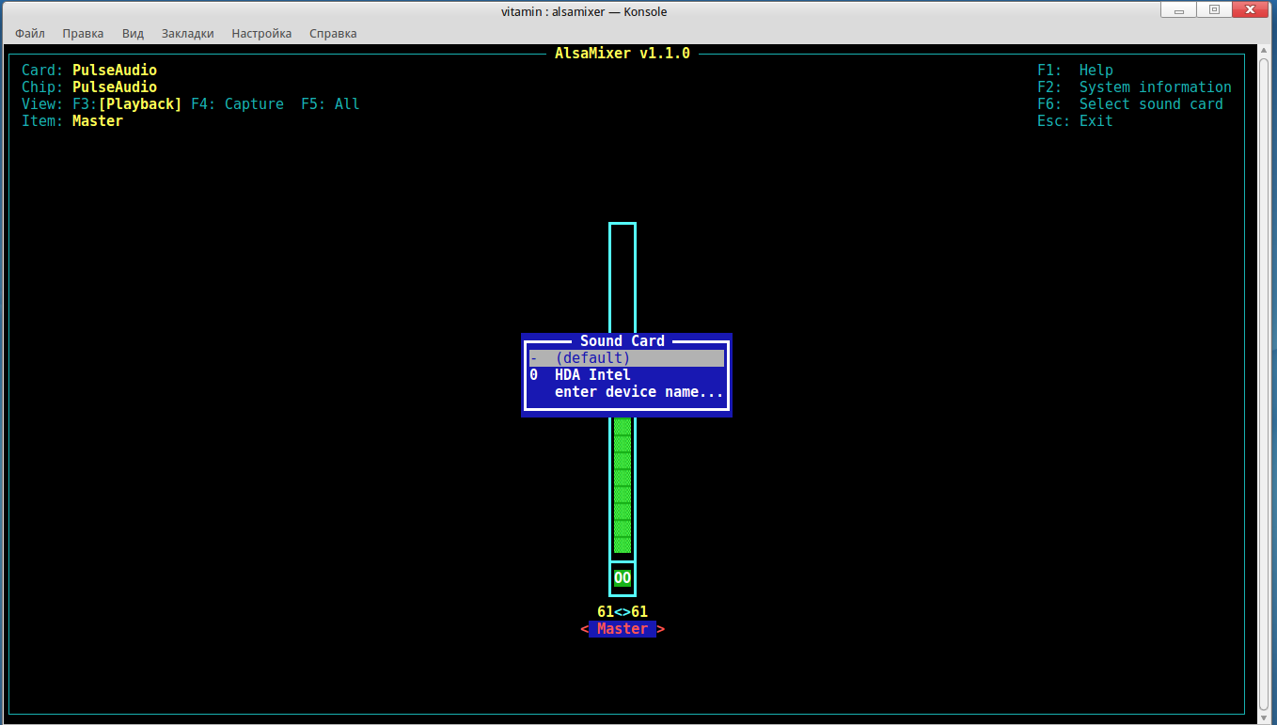Choose HDA Intel in Sound Card list

pos(592,375)
